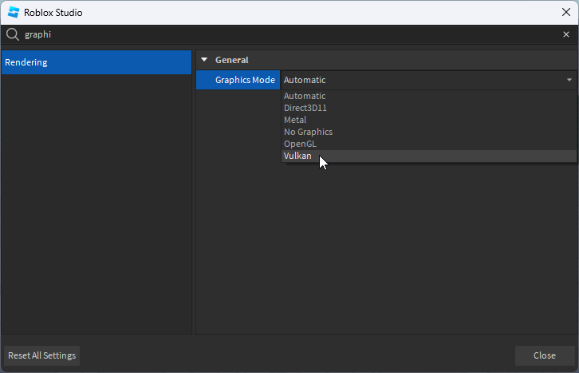Select the Rendering category in sidebar

point(96,62)
